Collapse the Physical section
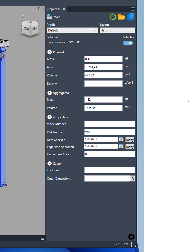The height and width of the screenshot is (252, 189). 49,52
